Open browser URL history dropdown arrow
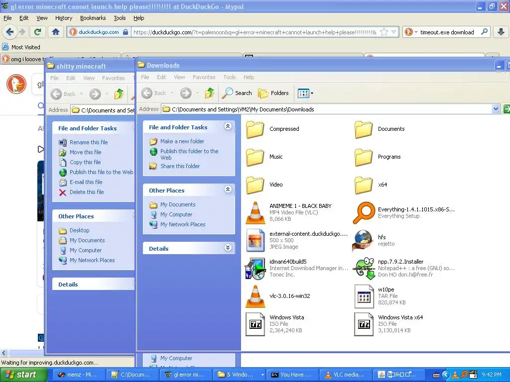Image resolution: width=510 pixels, height=382 pixels. [x=394, y=32]
